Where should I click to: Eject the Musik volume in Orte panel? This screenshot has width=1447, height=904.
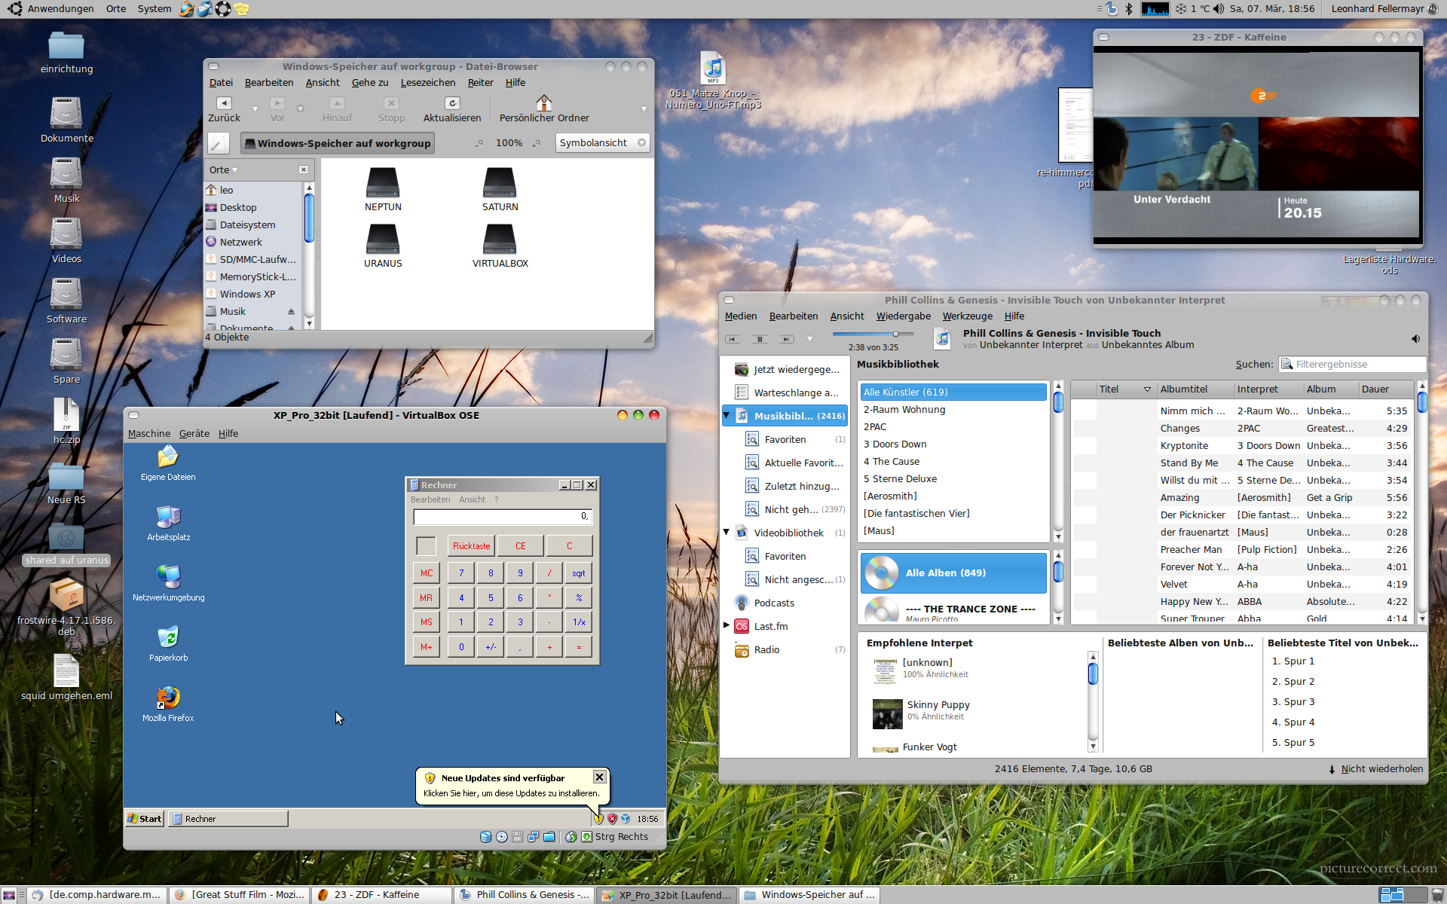pyautogui.click(x=291, y=312)
